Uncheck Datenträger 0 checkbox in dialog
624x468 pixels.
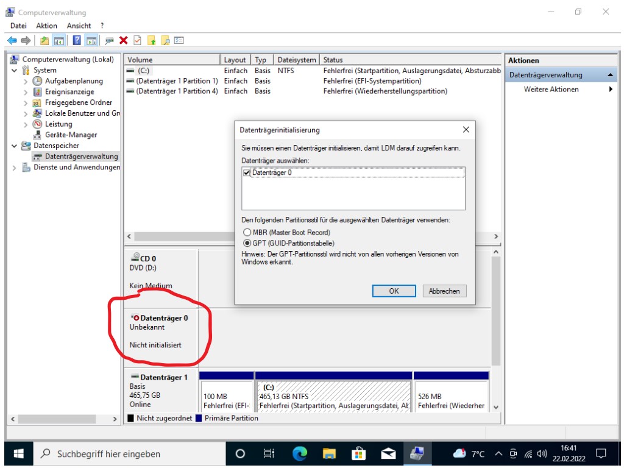[x=246, y=172]
